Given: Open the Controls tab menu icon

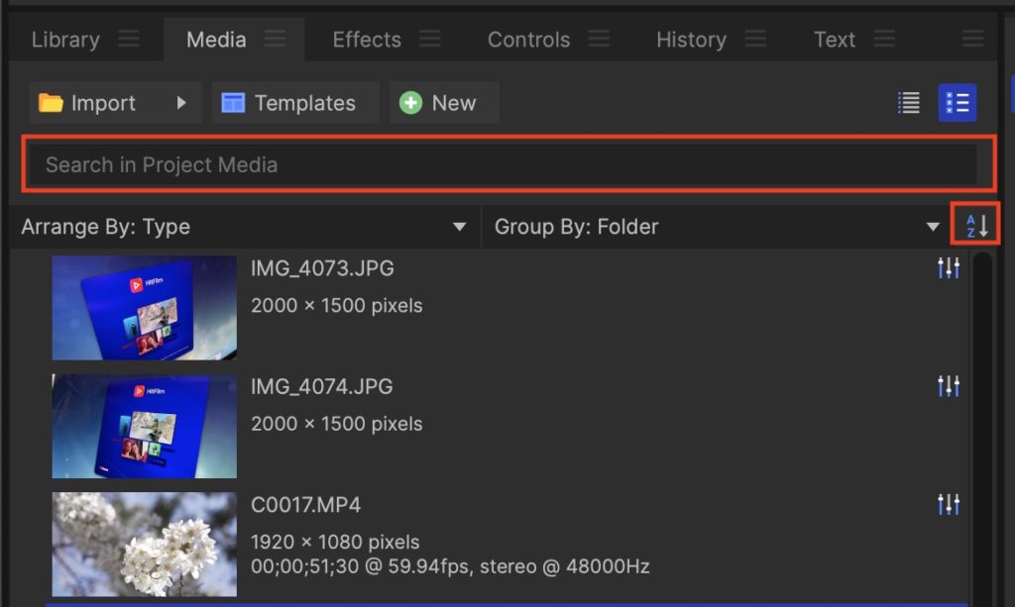Looking at the screenshot, I should click(599, 40).
